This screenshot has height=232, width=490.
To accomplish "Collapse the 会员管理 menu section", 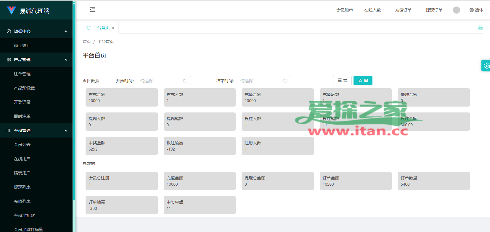I will click(66, 130).
